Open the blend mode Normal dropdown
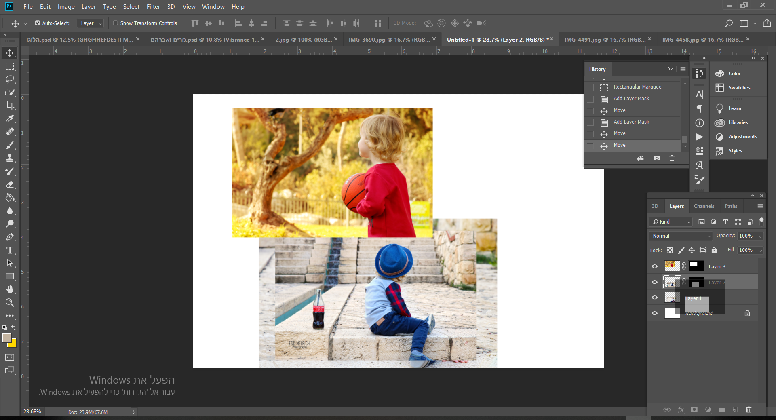This screenshot has height=420, width=776. (x=681, y=236)
